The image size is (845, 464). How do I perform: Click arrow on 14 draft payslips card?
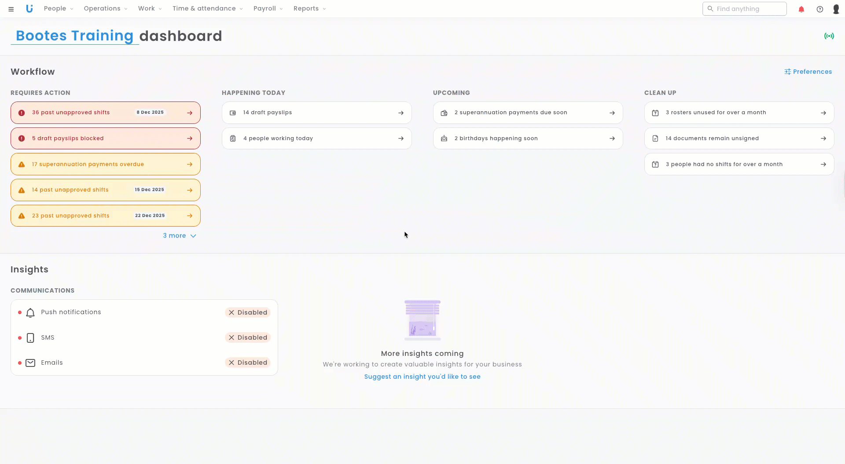(x=401, y=113)
